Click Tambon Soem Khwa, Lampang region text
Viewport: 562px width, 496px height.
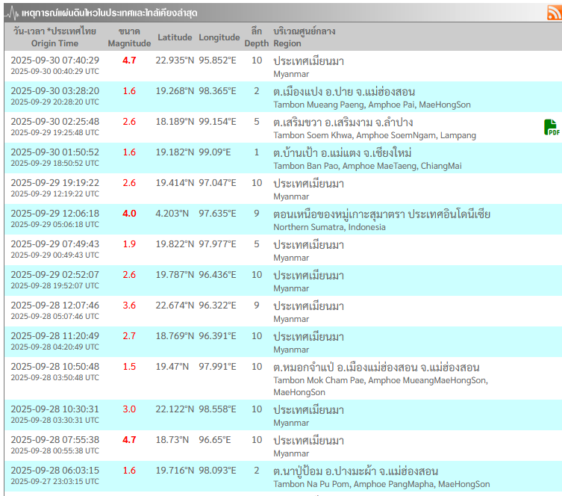tap(375, 135)
